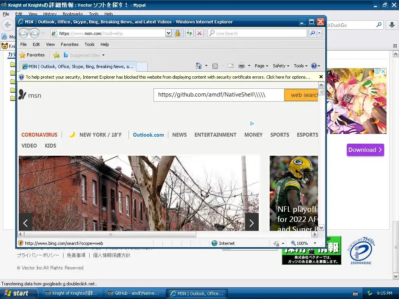Open the Safety dropdown menu

pyautogui.click(x=281, y=66)
